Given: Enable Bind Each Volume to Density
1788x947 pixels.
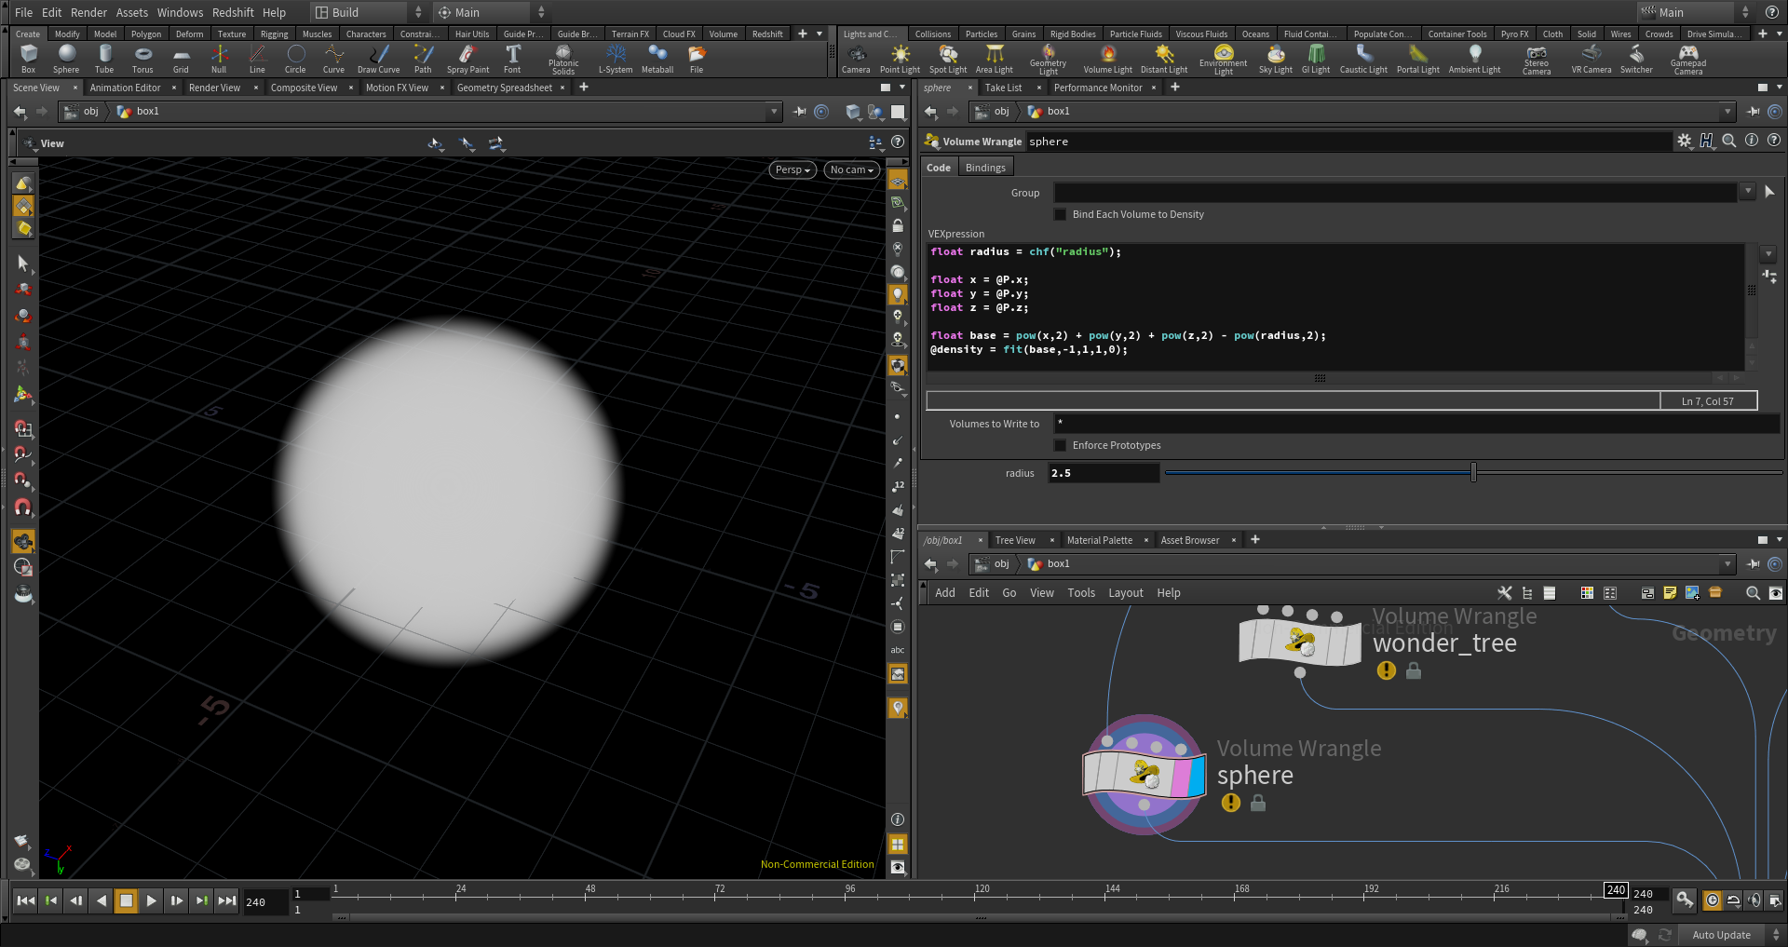Looking at the screenshot, I should coord(1060,214).
